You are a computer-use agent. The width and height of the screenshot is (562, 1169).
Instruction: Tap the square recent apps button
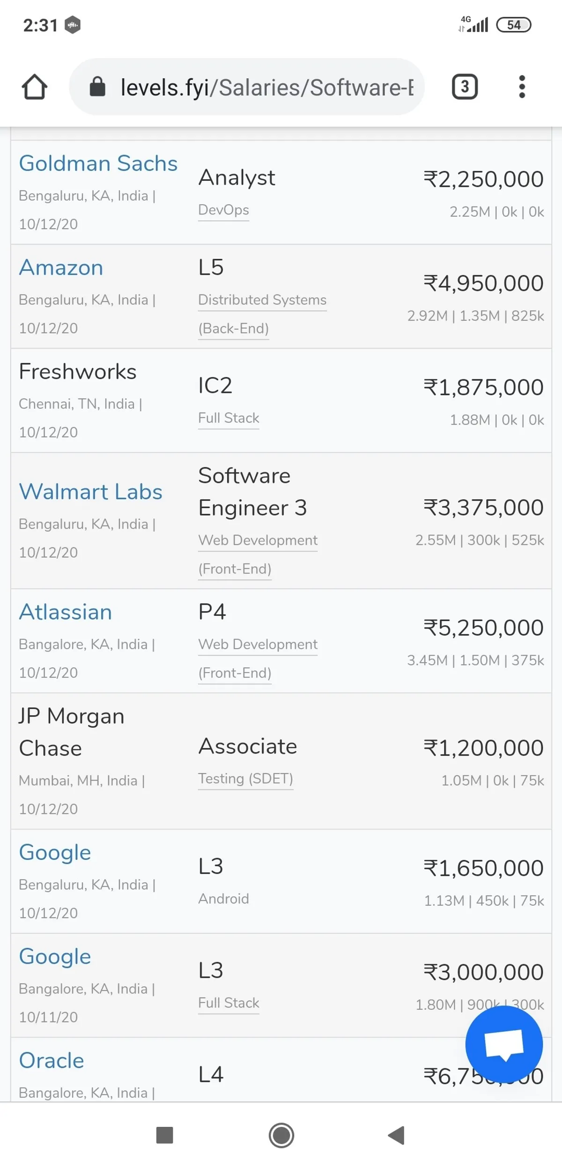click(x=164, y=1135)
